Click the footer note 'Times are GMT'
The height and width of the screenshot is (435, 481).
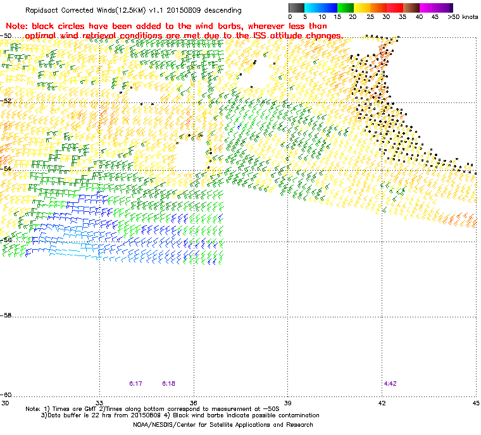pos(74,409)
